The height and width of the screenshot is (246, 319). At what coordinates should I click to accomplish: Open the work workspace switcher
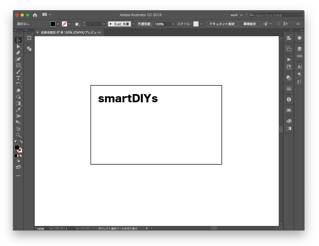click(x=237, y=15)
